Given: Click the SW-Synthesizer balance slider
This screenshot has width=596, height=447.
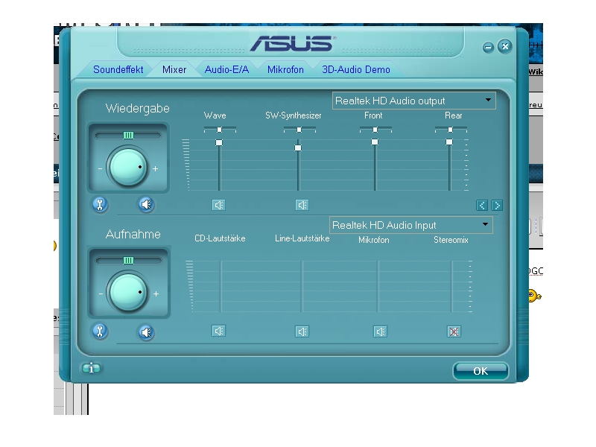Looking at the screenshot, I should tap(299, 130).
